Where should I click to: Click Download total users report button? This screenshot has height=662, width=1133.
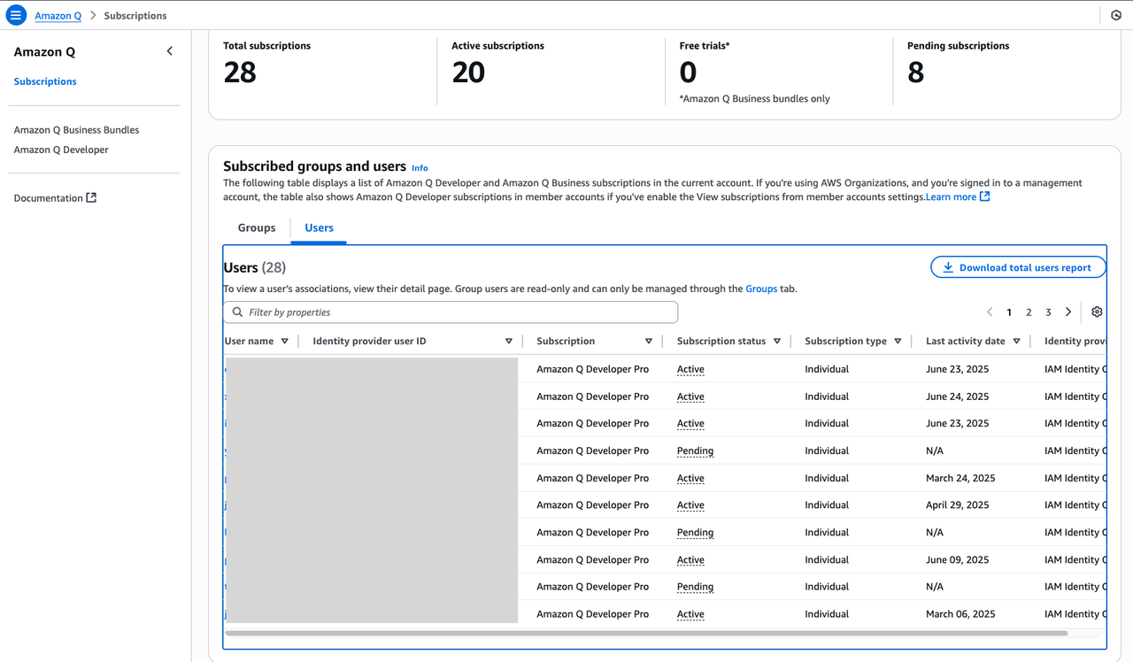(x=1018, y=267)
